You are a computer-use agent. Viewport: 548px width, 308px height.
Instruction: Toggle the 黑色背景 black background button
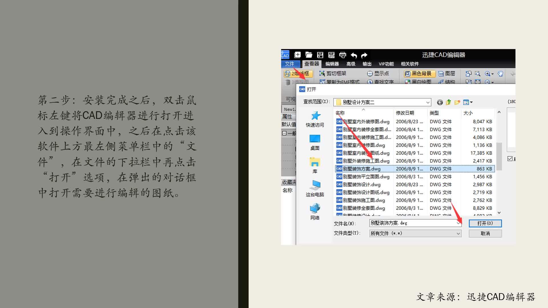click(x=419, y=74)
